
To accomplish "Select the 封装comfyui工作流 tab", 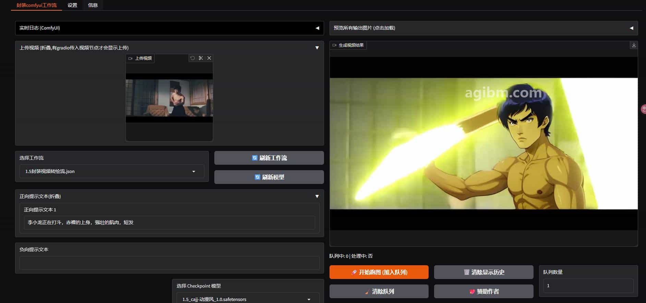I will pos(37,5).
